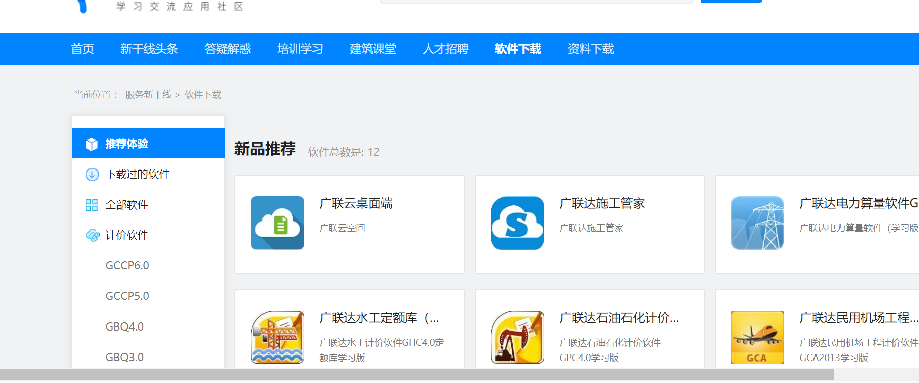The image size is (919, 383).
Task: Go to 新干线头条 in navigation bar
Action: [149, 49]
